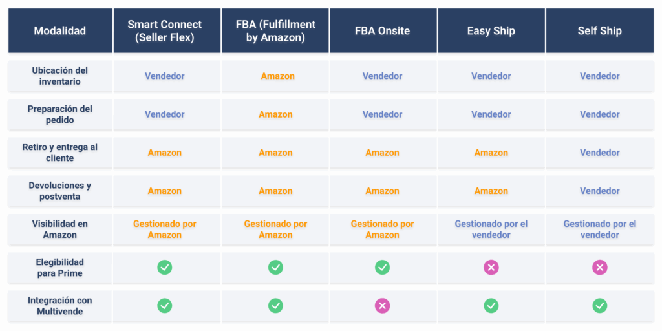This screenshot has width=662, height=331.
Task: Select the Modalidad column header
Action: coord(60,31)
